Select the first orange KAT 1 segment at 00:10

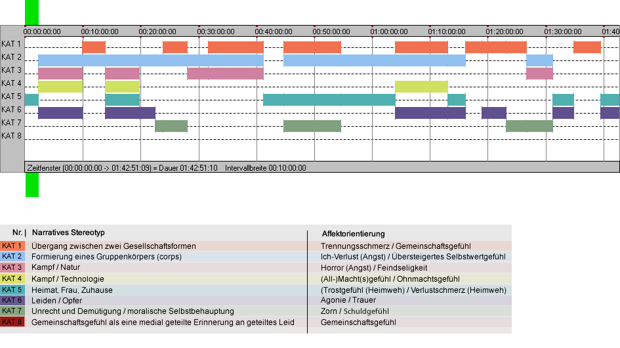coord(94,47)
